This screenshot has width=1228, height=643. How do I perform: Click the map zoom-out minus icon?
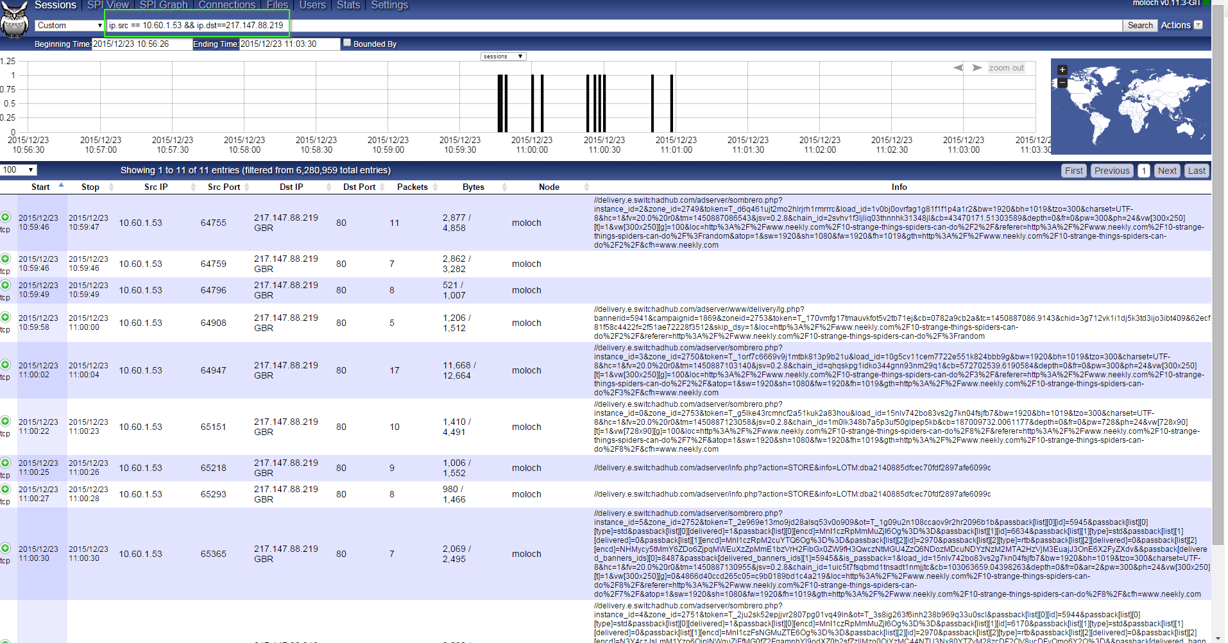(x=1062, y=82)
